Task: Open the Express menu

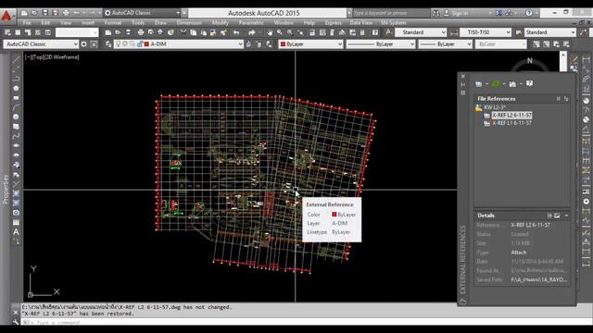Action: [333, 22]
